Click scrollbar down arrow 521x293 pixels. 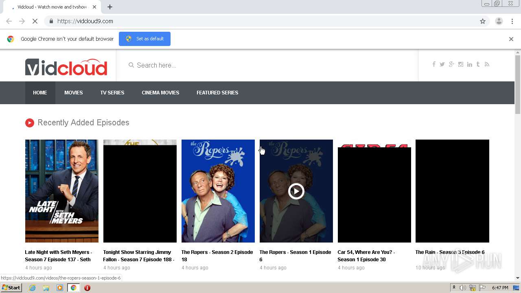pyautogui.click(x=518, y=278)
